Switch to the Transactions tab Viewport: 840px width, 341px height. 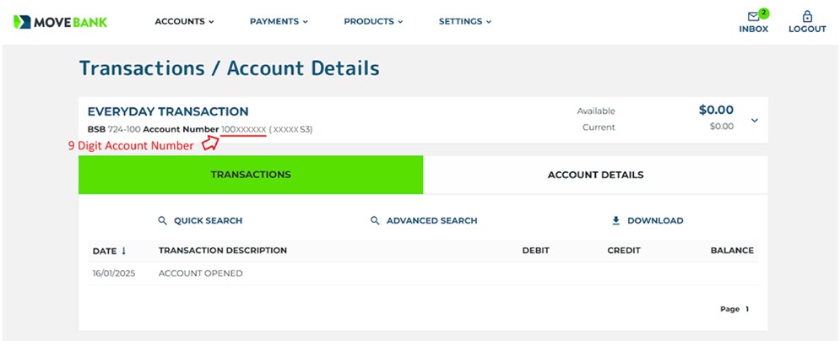[x=251, y=175]
